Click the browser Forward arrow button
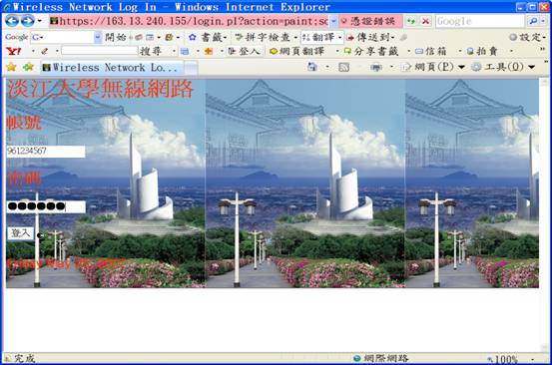 [x=28, y=21]
